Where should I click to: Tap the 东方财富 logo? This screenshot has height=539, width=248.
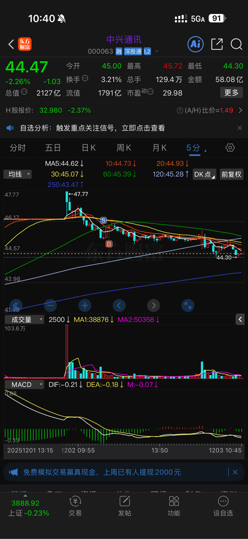point(25,44)
